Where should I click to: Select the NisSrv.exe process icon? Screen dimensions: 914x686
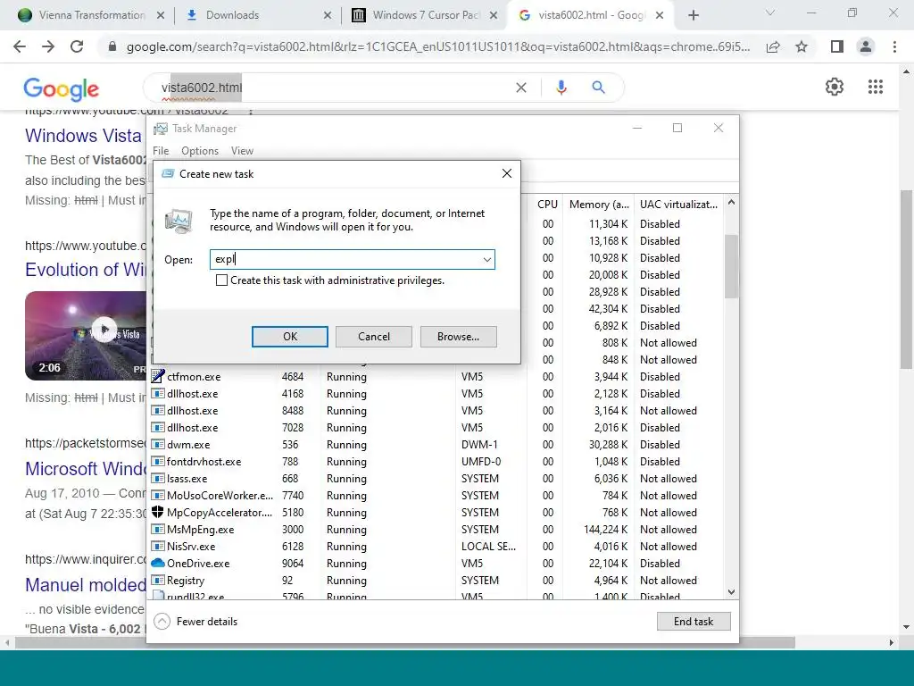158,546
